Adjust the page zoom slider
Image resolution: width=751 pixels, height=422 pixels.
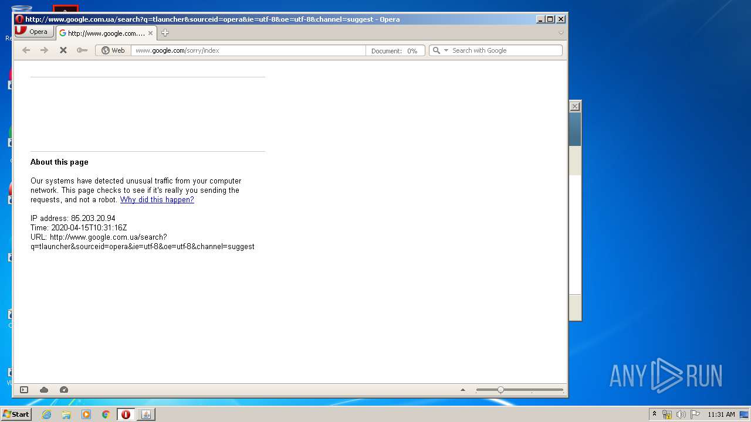tap(519, 390)
